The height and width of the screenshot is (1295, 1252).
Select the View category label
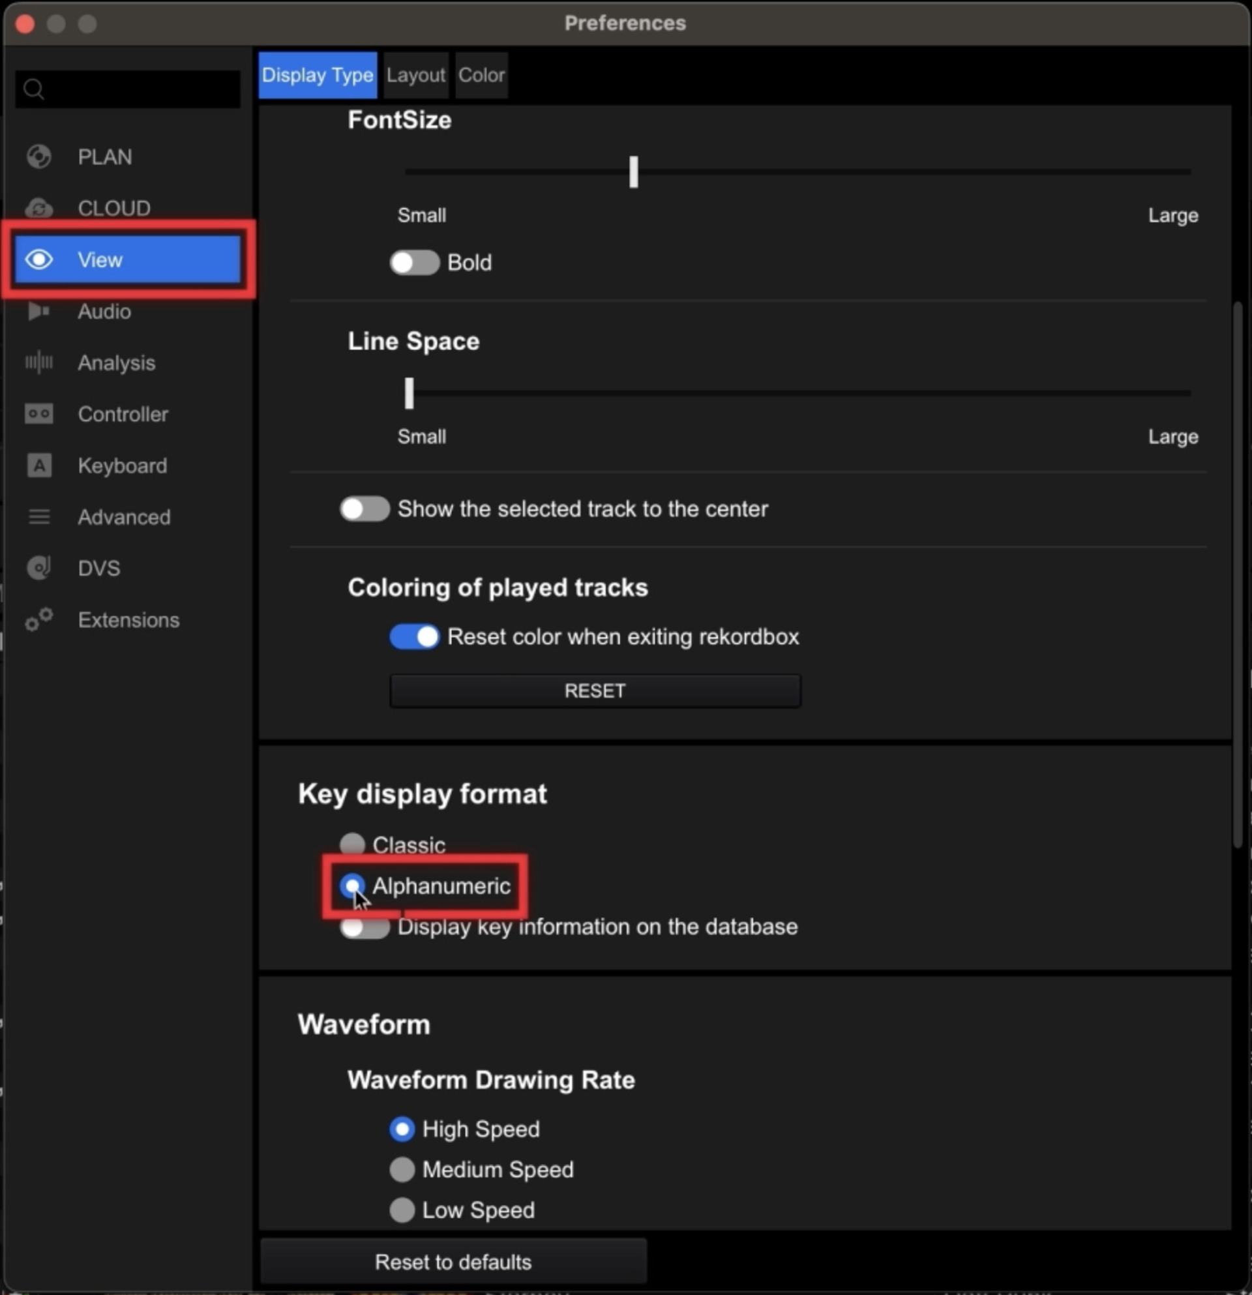pyautogui.click(x=100, y=260)
